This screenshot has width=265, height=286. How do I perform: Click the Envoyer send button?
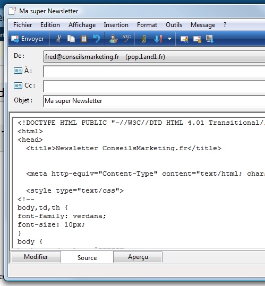click(28, 39)
